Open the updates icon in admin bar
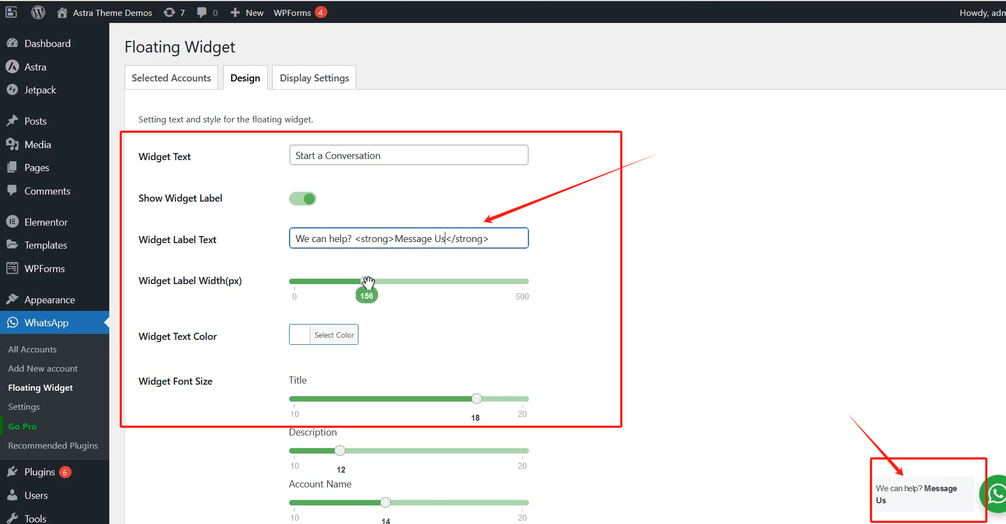The width and height of the screenshot is (1006, 524). point(169,12)
